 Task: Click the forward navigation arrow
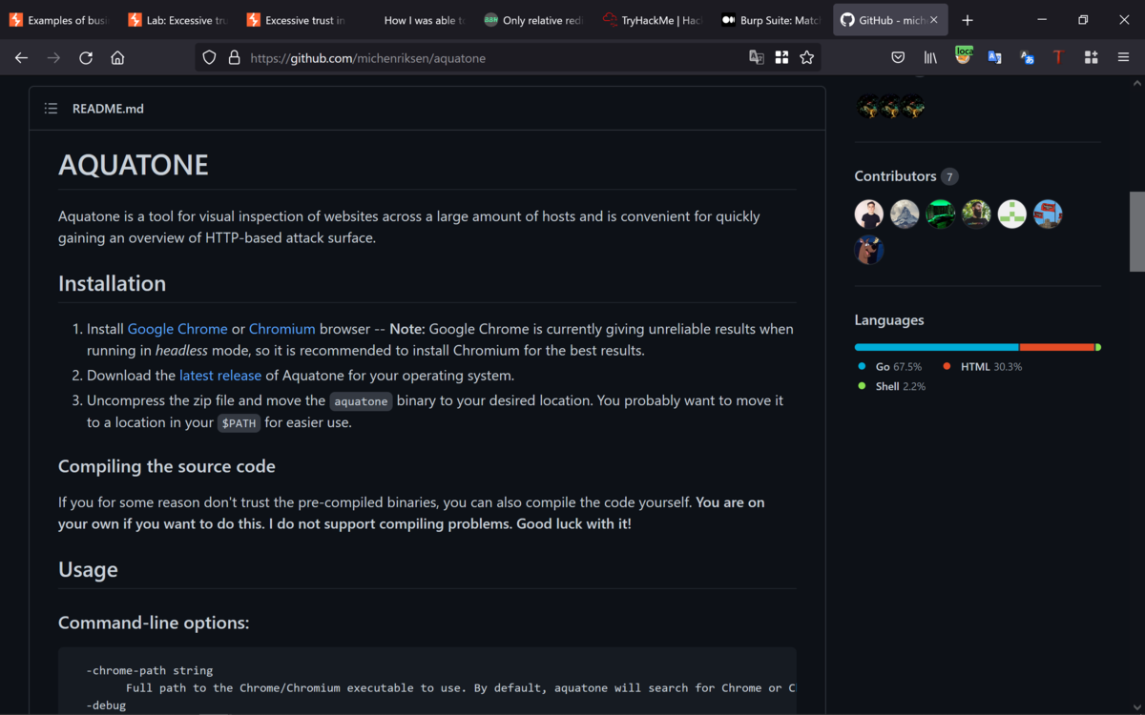click(x=53, y=57)
